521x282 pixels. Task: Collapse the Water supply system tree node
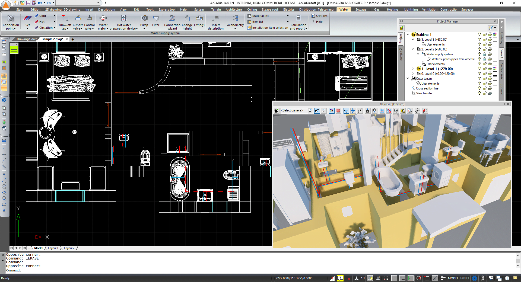coord(418,54)
